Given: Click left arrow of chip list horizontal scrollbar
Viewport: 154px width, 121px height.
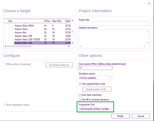Looking at the screenshot, I should click(5, 46).
